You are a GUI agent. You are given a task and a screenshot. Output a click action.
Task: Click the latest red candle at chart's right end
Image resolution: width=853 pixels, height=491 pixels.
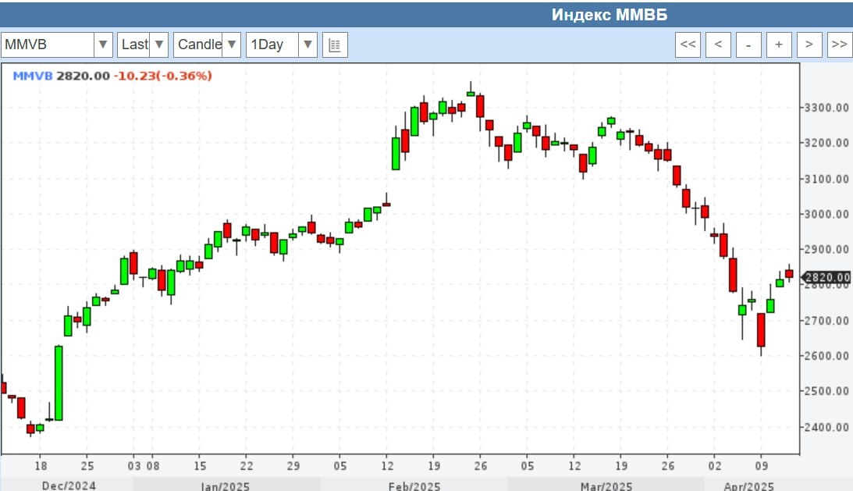tap(789, 274)
